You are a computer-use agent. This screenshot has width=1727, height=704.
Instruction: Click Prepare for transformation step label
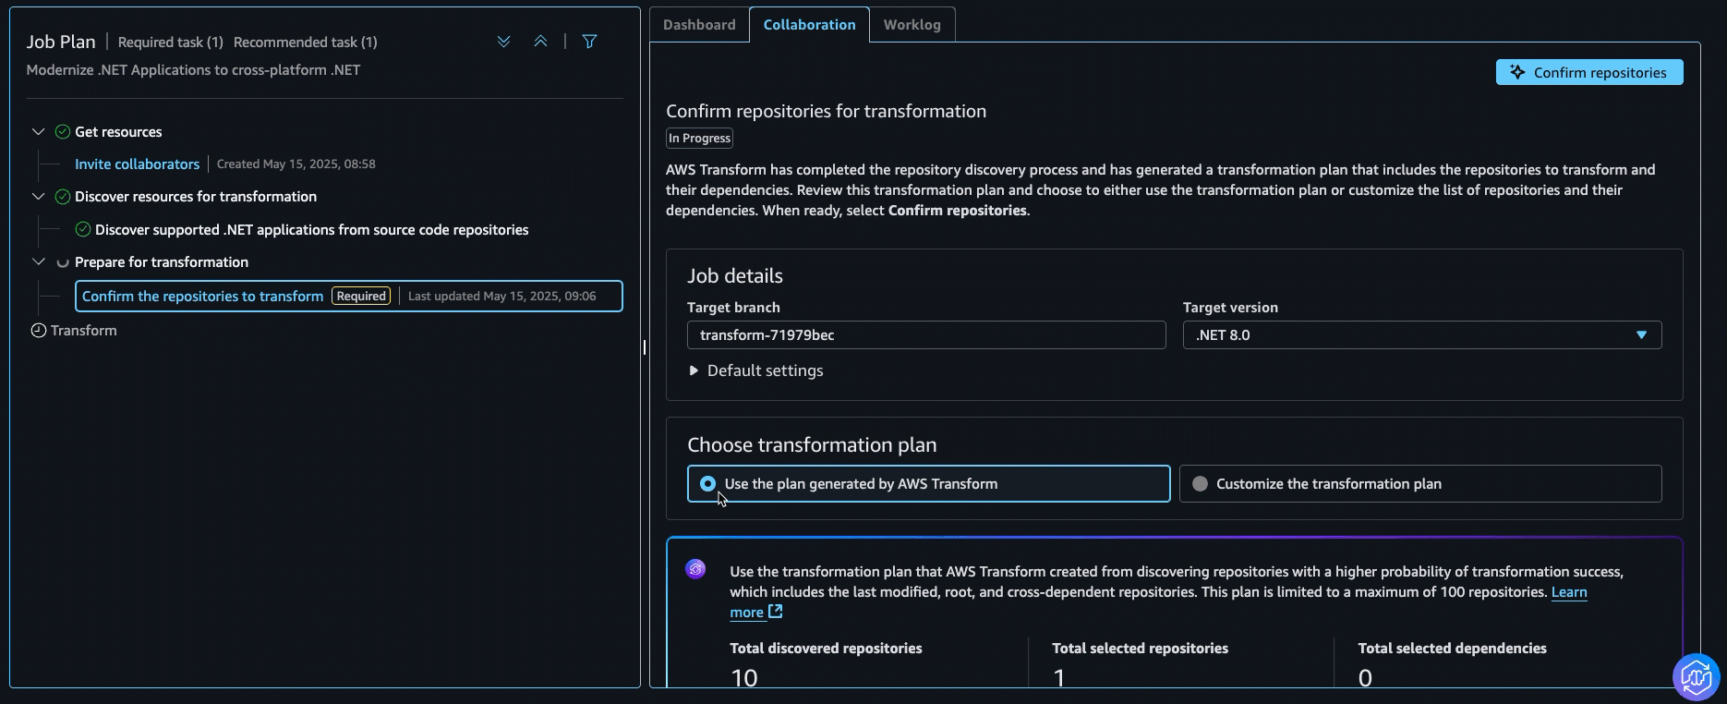tap(162, 262)
